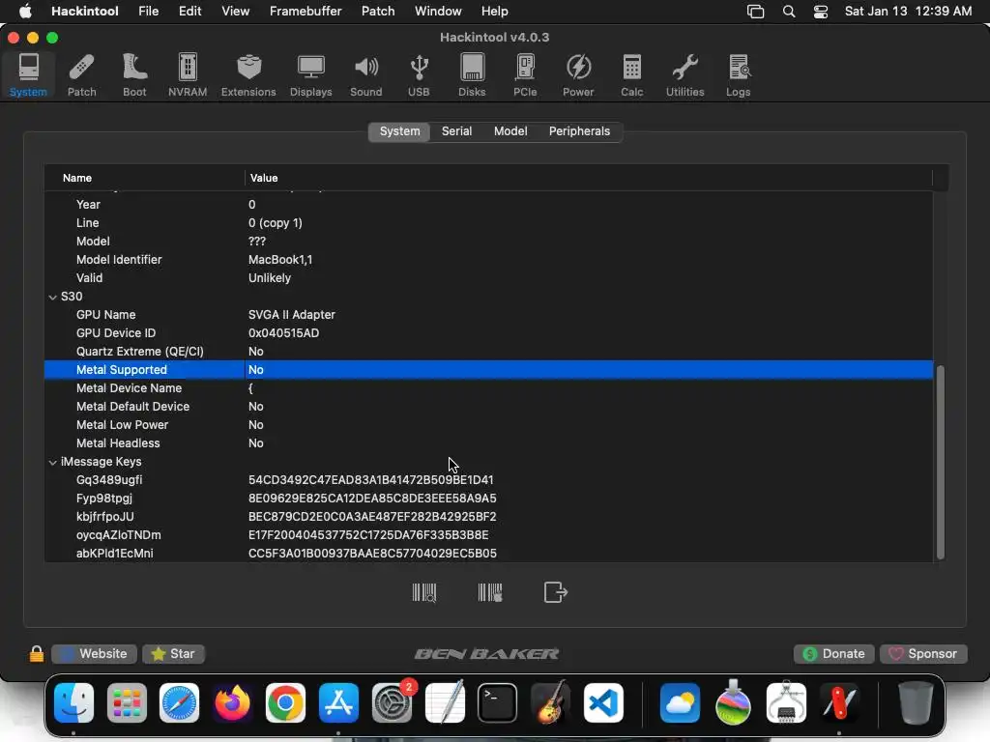
Task: Click the Sponsor button
Action: click(x=923, y=654)
